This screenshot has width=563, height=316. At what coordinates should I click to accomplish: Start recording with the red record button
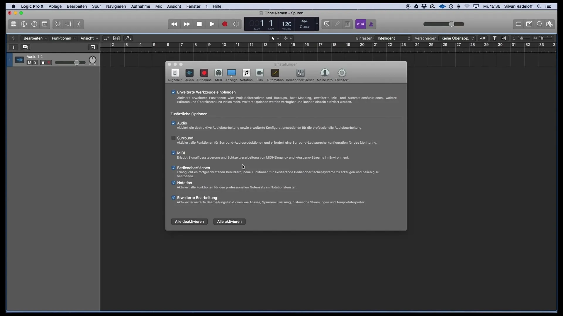225,24
